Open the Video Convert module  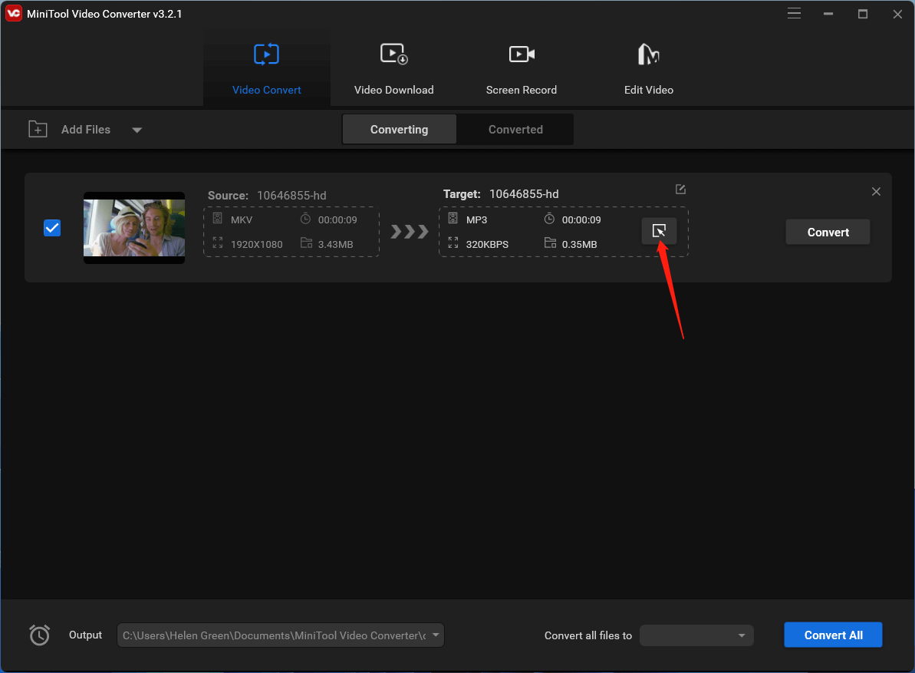point(267,68)
